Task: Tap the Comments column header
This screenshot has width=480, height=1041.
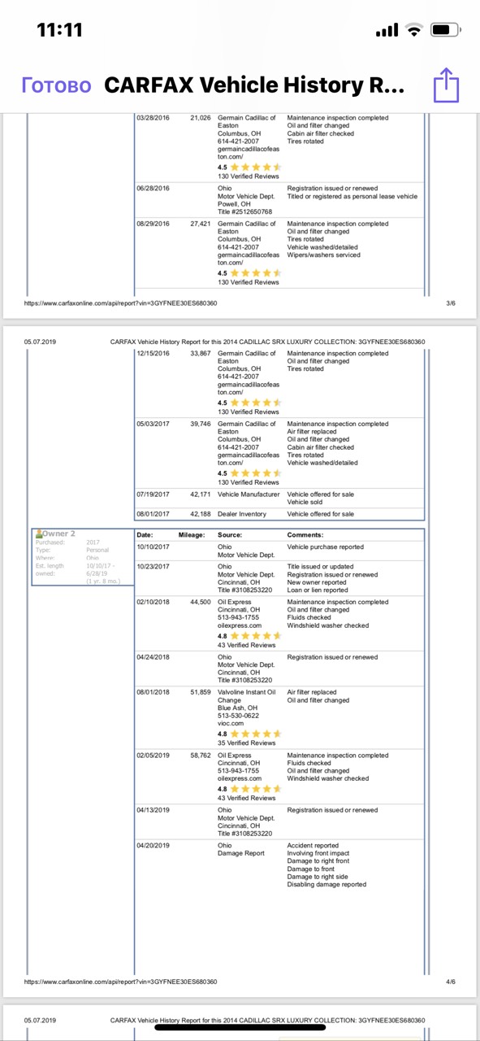Action: click(x=306, y=535)
